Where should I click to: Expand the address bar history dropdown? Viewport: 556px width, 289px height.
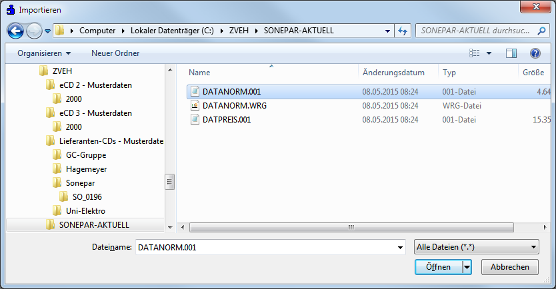tap(387, 31)
